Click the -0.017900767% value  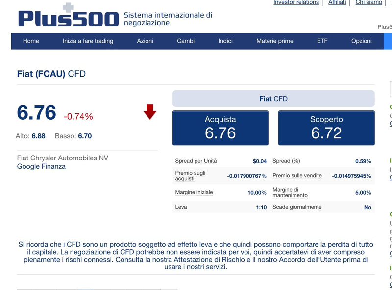(x=247, y=176)
